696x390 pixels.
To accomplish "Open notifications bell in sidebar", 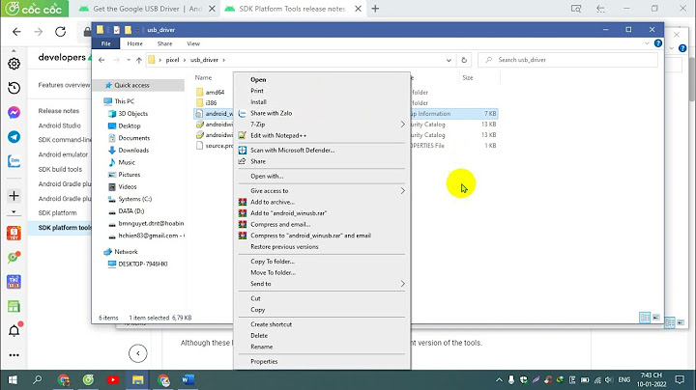I will (x=14, y=330).
